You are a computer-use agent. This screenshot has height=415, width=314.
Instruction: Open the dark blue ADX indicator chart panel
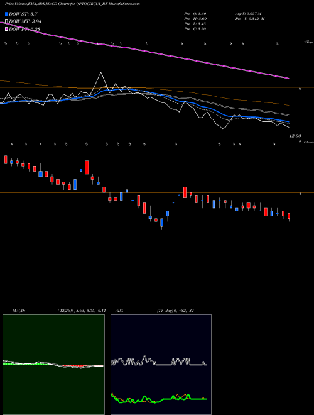[161, 365]
